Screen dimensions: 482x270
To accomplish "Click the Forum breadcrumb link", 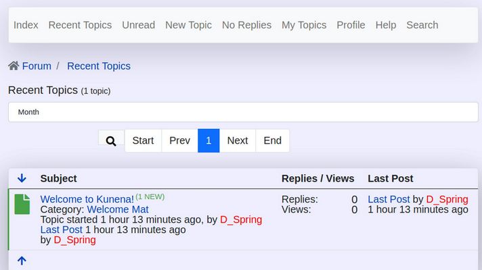I will pyautogui.click(x=37, y=66).
